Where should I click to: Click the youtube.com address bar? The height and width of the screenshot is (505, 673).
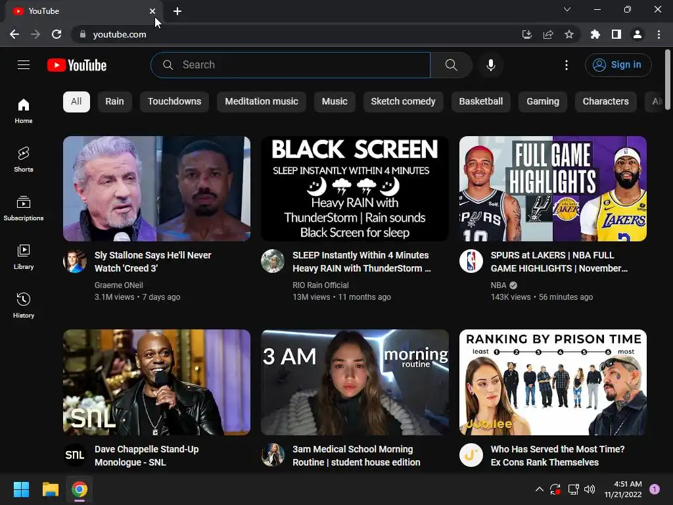296,34
